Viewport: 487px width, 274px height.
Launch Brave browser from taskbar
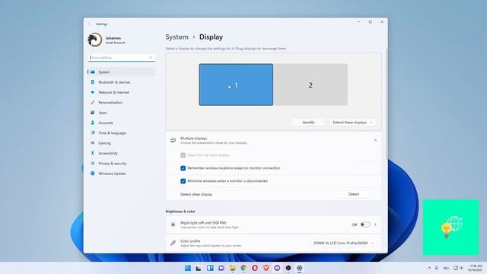(x=266, y=268)
